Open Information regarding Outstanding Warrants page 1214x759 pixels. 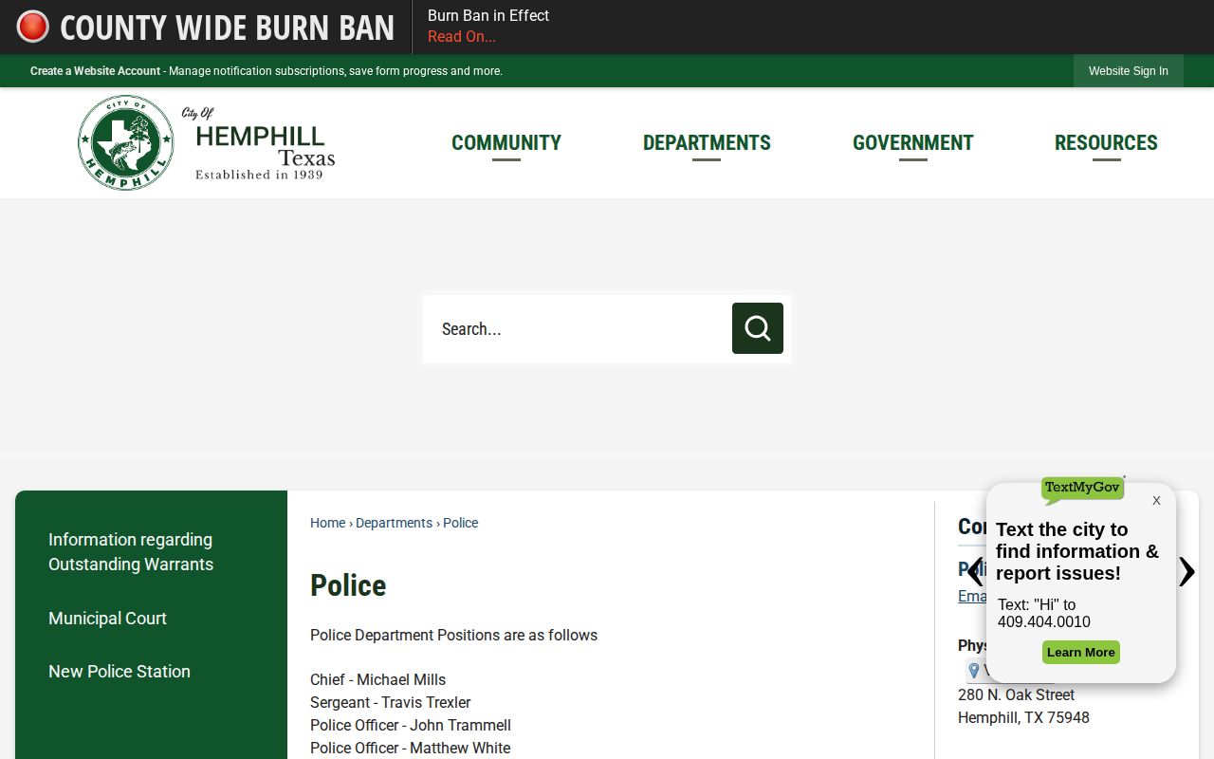pos(131,552)
